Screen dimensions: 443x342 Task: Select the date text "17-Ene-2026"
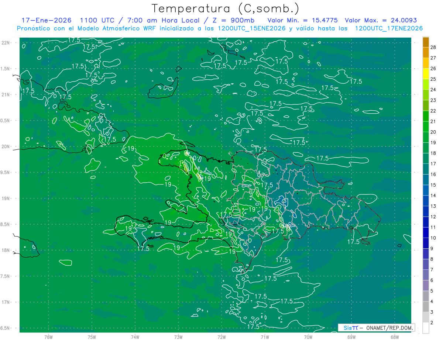click(x=46, y=20)
